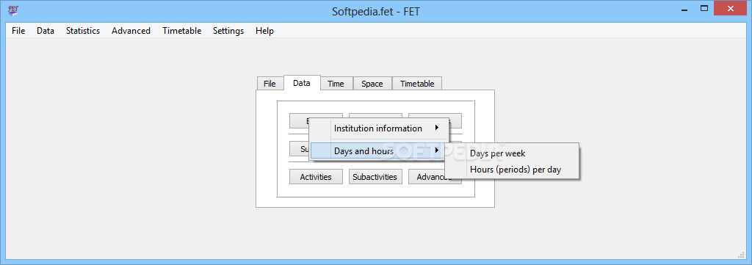Open the File menu
Image resolution: width=752 pixels, height=265 pixels.
point(18,31)
